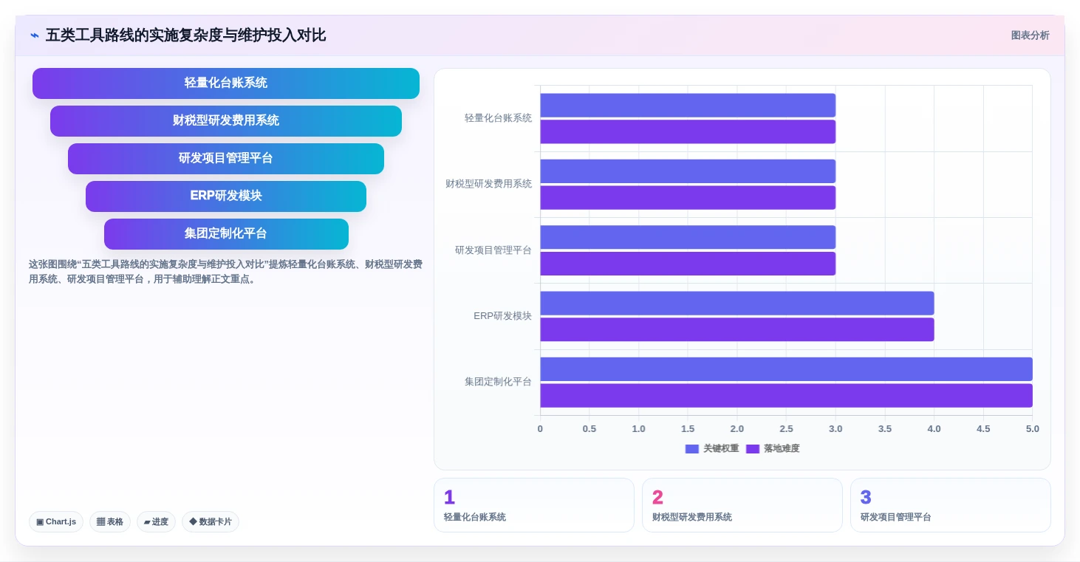Click the y-axis label 财税型研发费用系统
This screenshot has height=562, width=1080.
tap(488, 184)
